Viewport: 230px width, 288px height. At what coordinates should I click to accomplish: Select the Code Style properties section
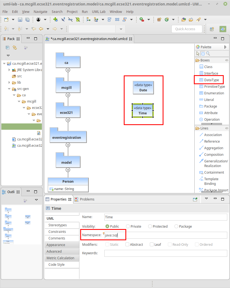click(62, 265)
